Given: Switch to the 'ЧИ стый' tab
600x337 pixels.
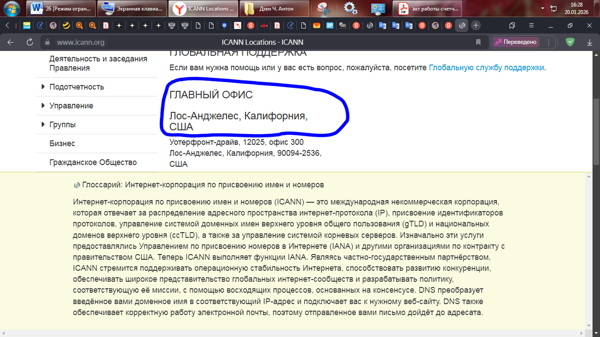Looking at the screenshot, I should click(x=26, y=25).
